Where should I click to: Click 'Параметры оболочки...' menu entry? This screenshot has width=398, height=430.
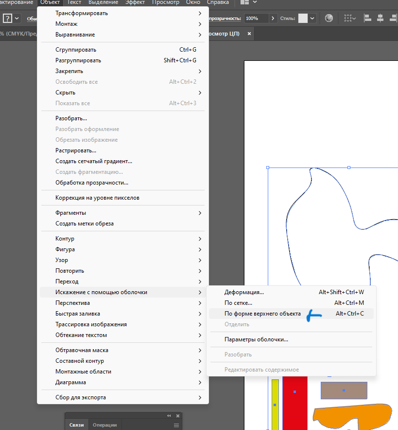(x=256, y=339)
